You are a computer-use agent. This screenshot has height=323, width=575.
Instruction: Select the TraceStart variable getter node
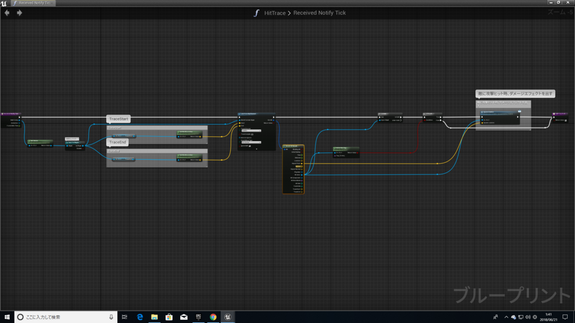124,136
